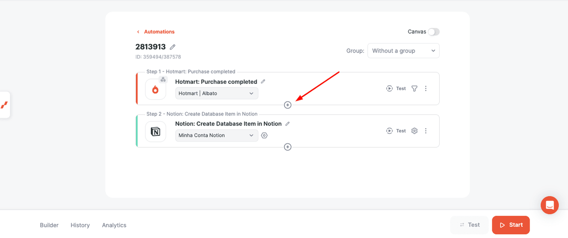Add a step after the Hotmart trigger

click(287, 105)
